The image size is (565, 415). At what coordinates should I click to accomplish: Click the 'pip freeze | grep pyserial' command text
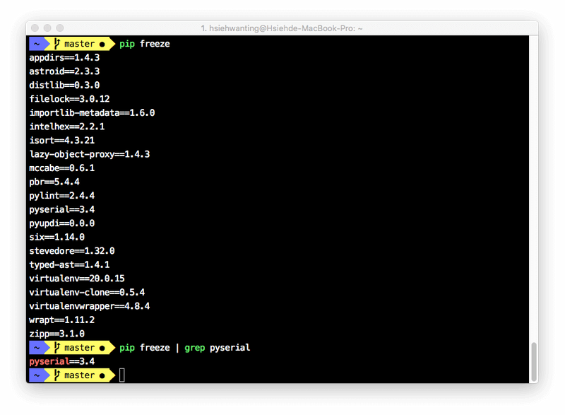(185, 348)
